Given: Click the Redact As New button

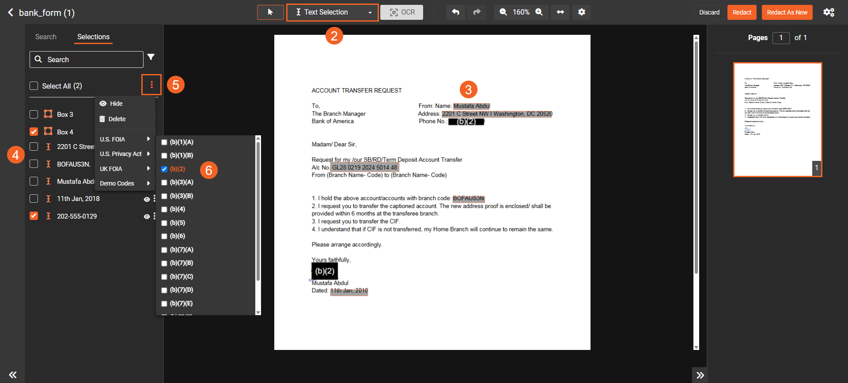Looking at the screenshot, I should click(x=787, y=12).
